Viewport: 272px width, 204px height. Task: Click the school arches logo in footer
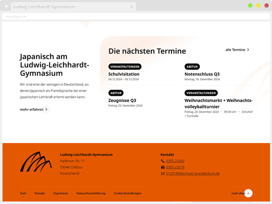(36, 162)
